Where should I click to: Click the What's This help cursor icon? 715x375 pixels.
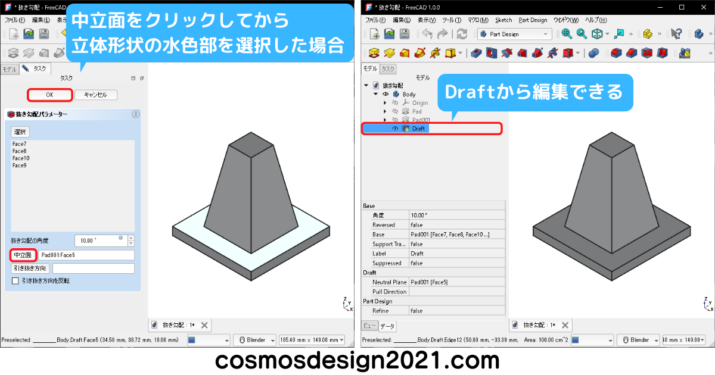(x=676, y=34)
